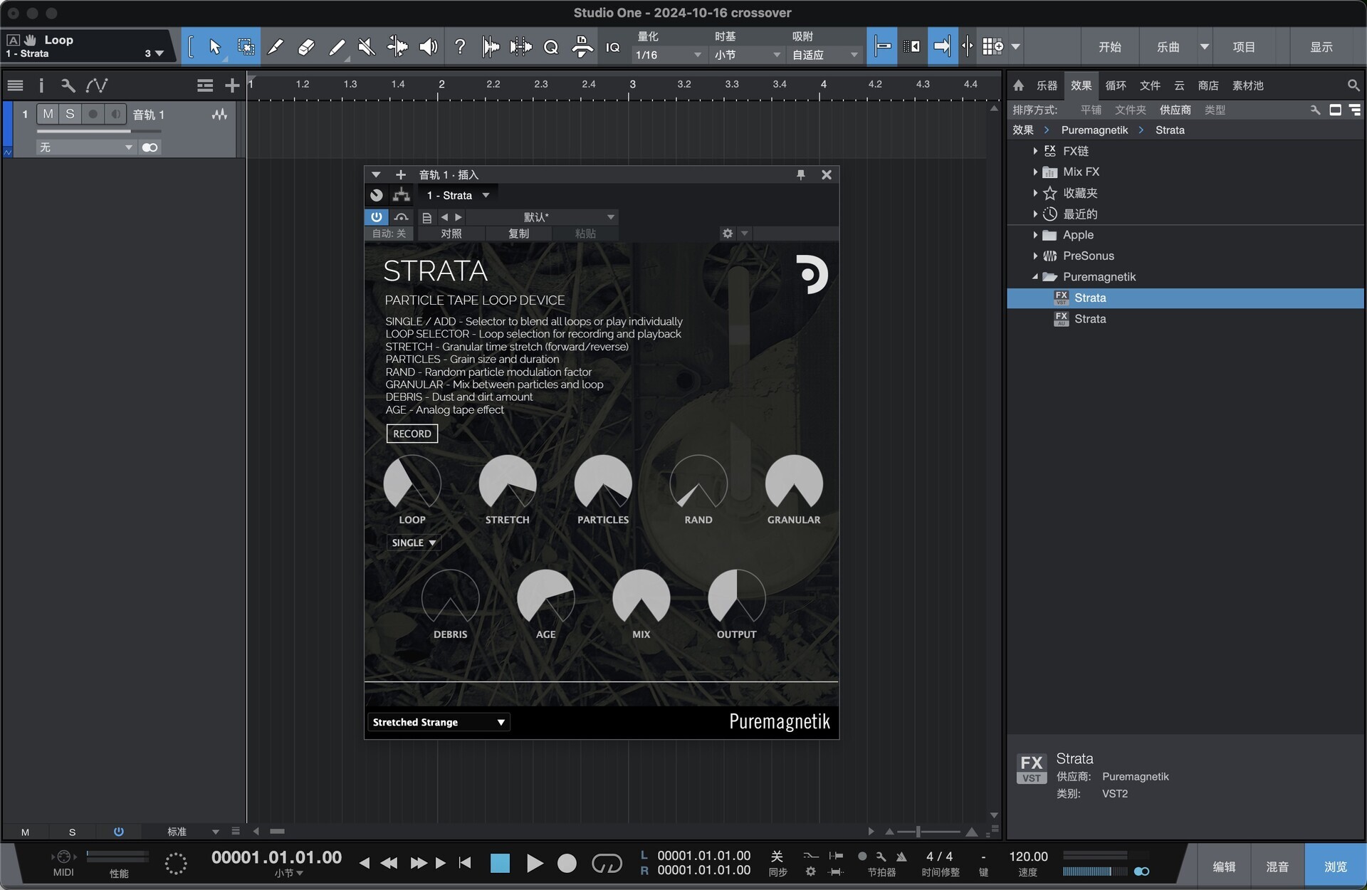Expand the PreSonus folder
The height and width of the screenshot is (890, 1367).
click(x=1035, y=256)
